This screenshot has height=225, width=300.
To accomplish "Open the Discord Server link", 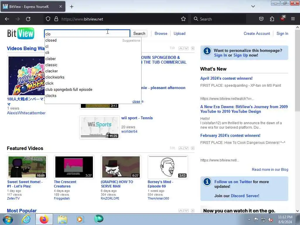I will pos(245,196).
